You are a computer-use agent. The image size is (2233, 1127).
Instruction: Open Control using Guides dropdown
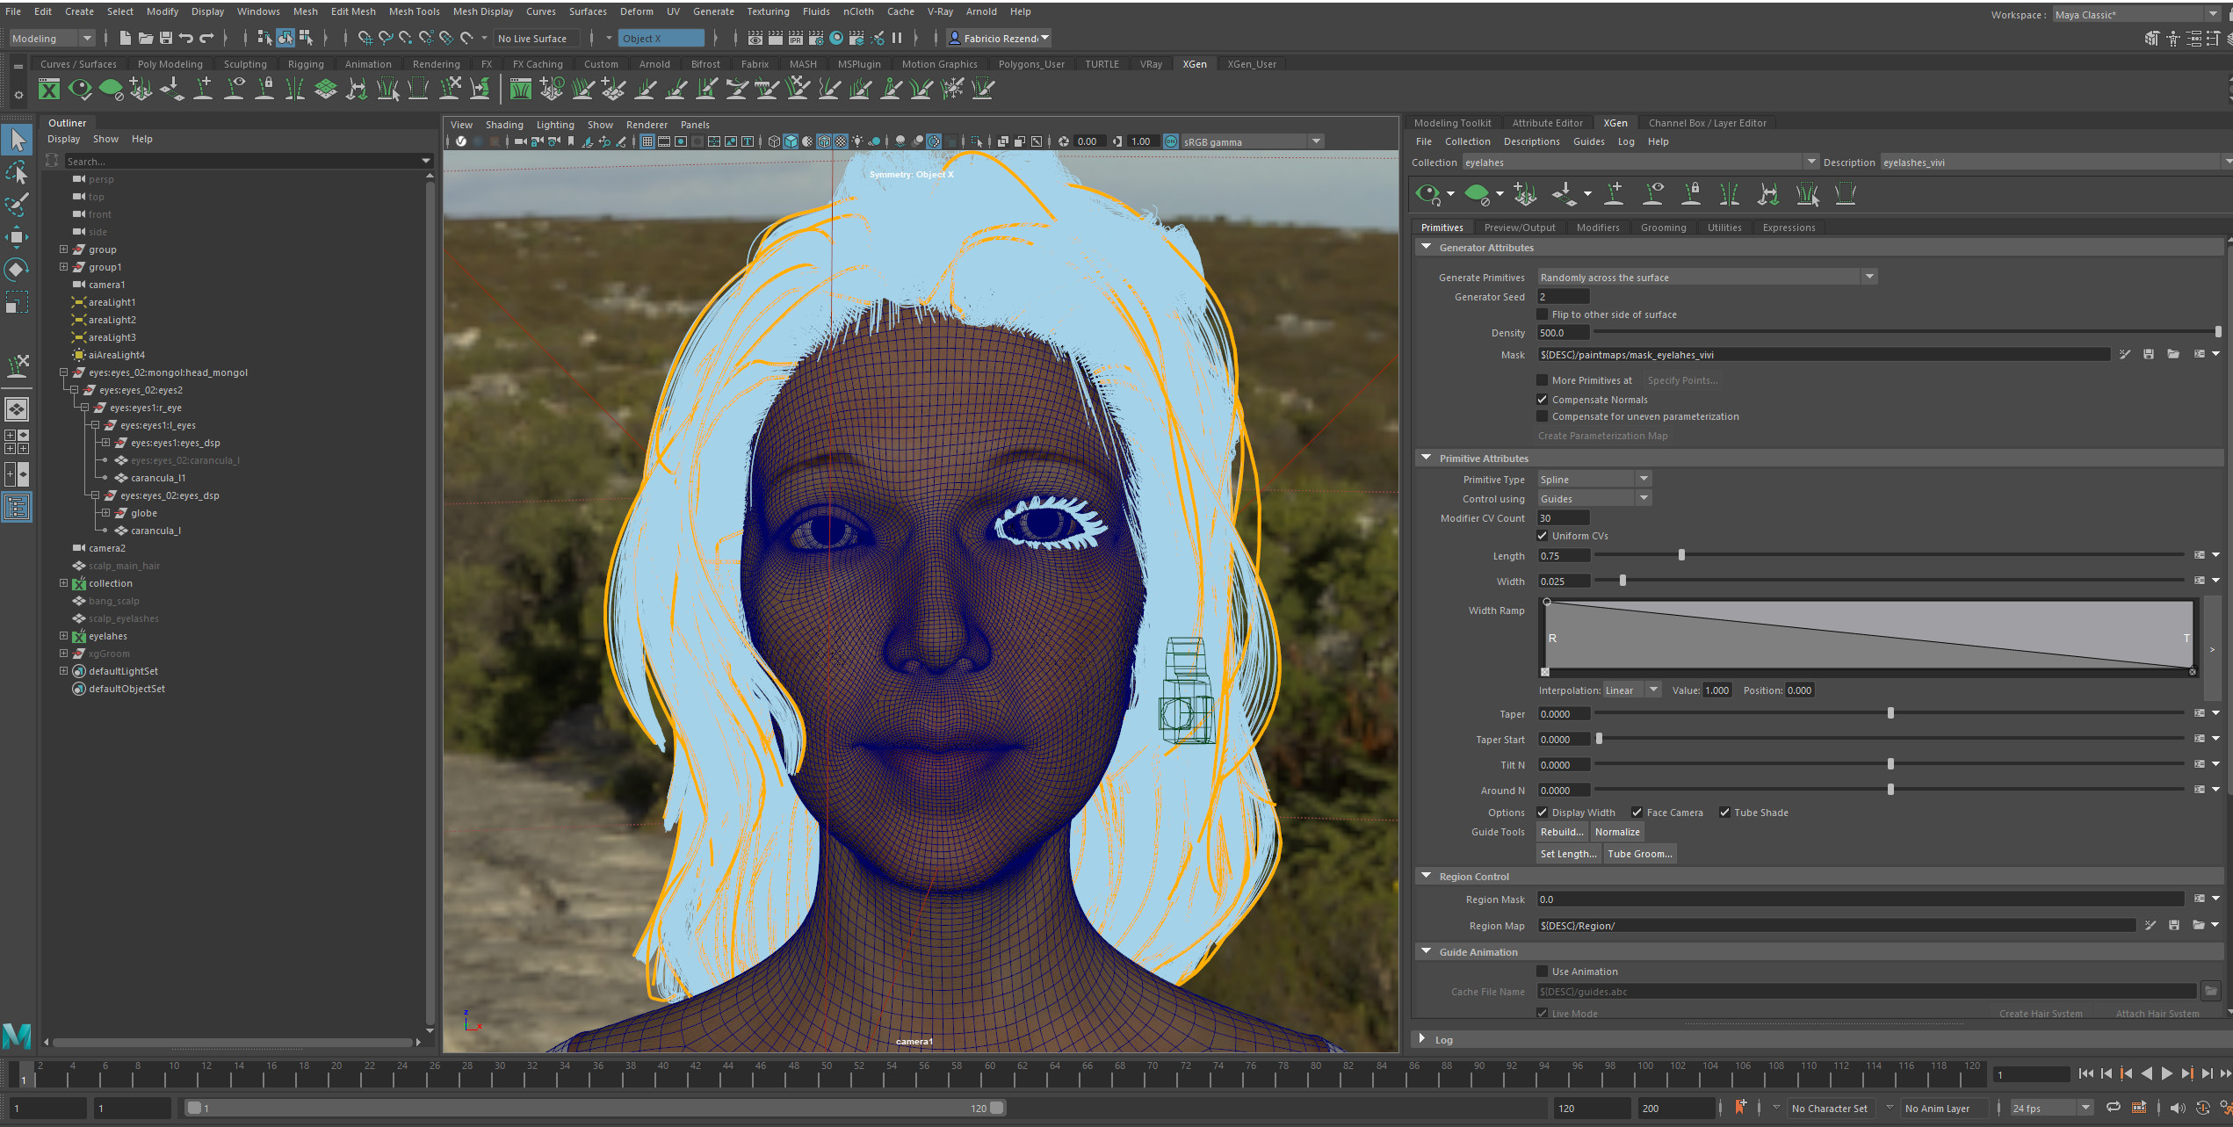click(x=1594, y=499)
